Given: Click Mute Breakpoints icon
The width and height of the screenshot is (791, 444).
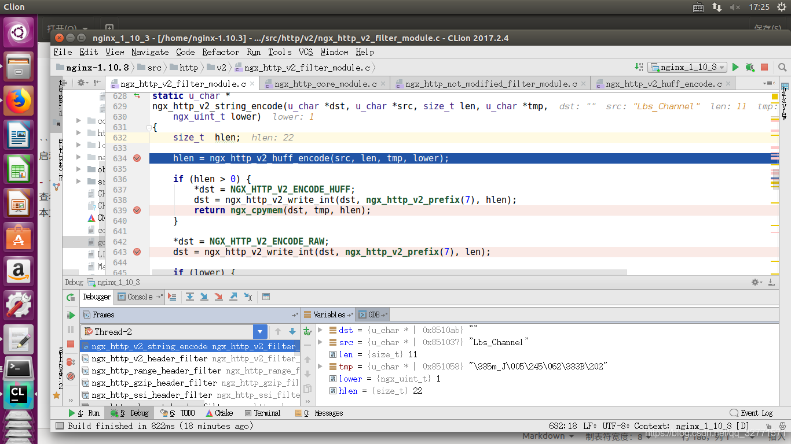Looking at the screenshot, I should pos(71,376).
